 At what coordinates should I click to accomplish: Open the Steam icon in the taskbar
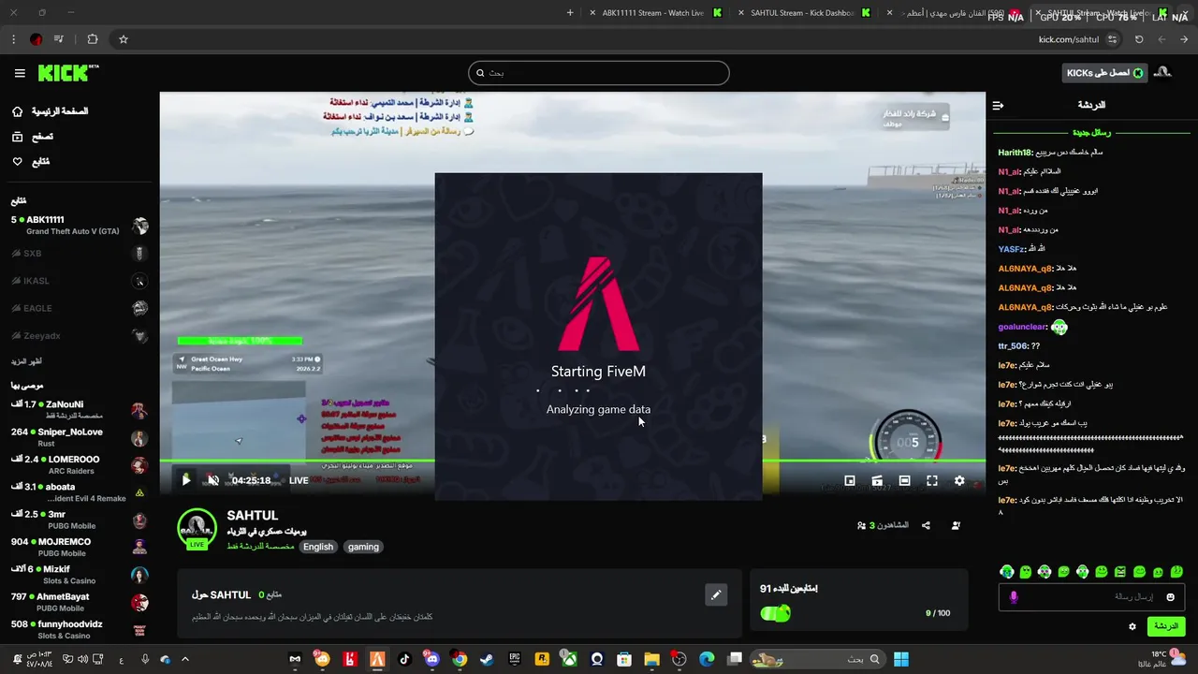click(x=487, y=659)
